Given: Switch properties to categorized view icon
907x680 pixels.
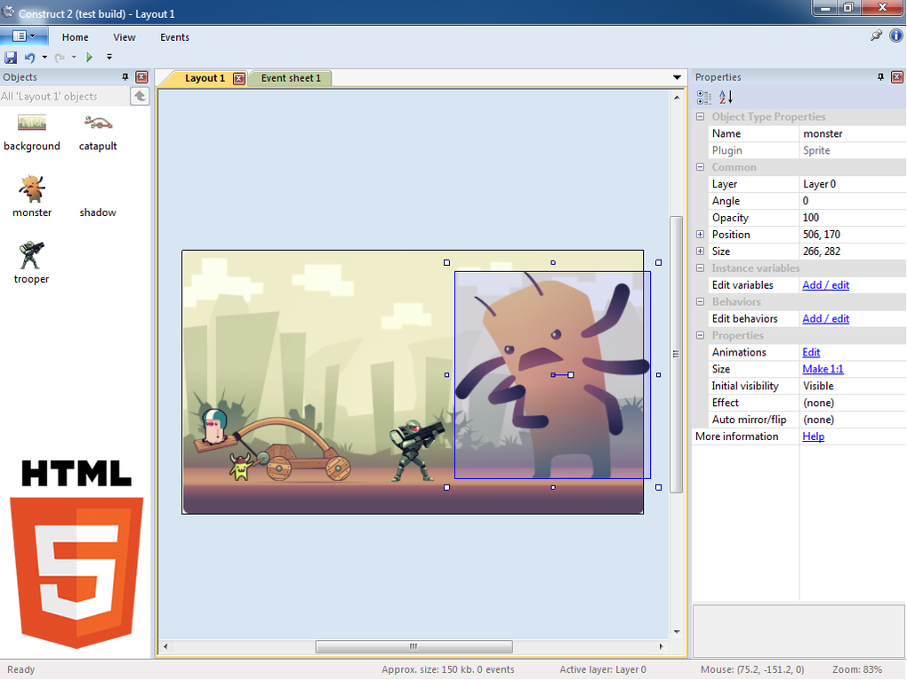Looking at the screenshot, I should click(x=704, y=97).
